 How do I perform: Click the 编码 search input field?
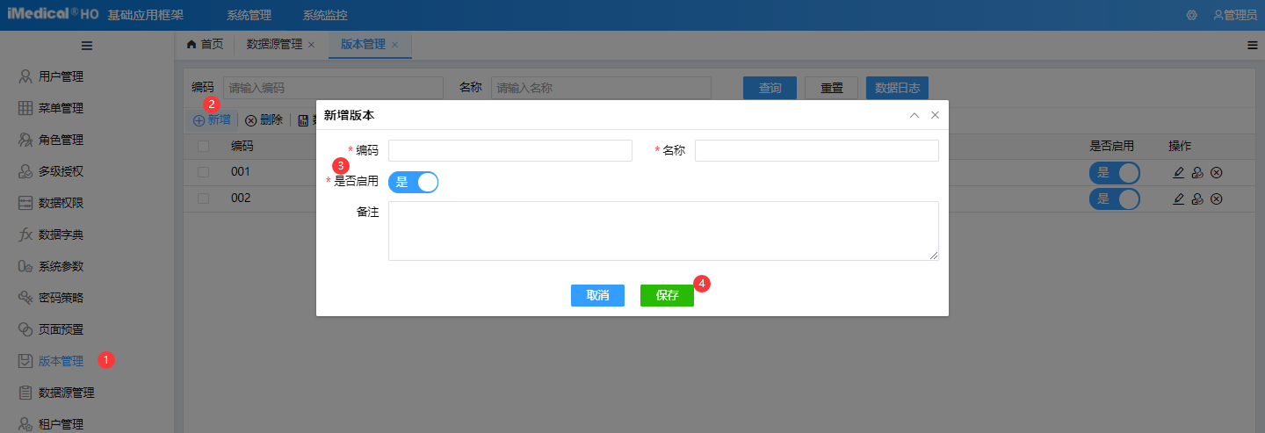tap(333, 88)
